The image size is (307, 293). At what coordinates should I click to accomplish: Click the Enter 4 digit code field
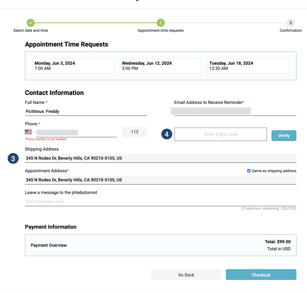[220, 134]
